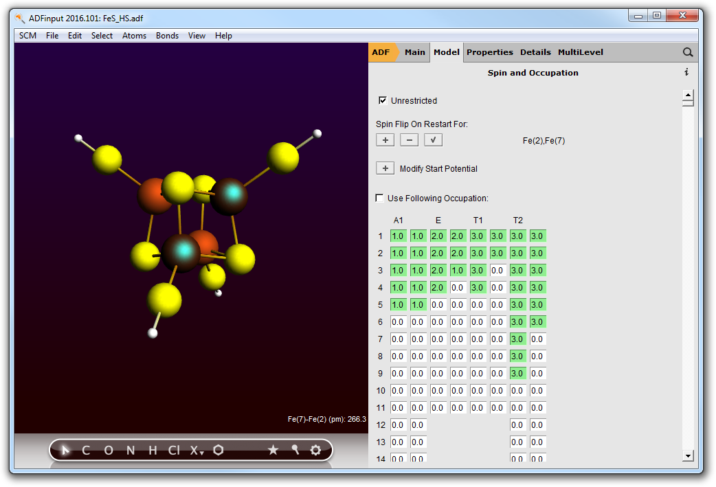This screenshot has height=487, width=716.
Task: Click first T2 occupation field in row 9
Action: [518, 374]
